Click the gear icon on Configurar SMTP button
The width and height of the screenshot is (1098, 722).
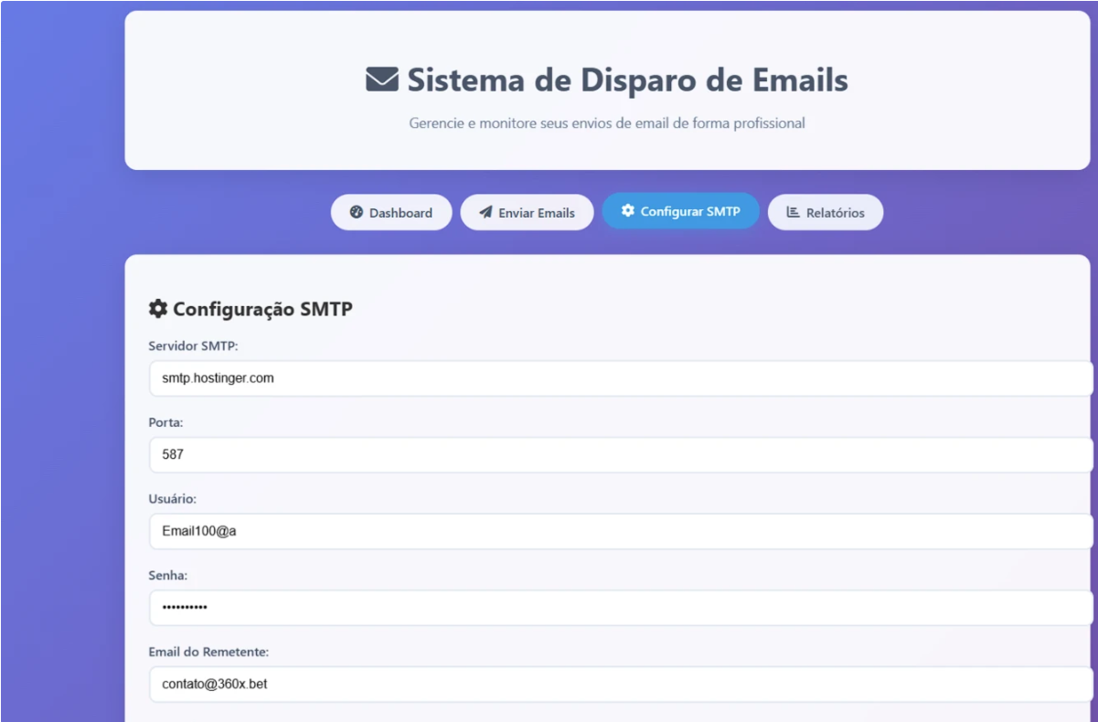[627, 211]
